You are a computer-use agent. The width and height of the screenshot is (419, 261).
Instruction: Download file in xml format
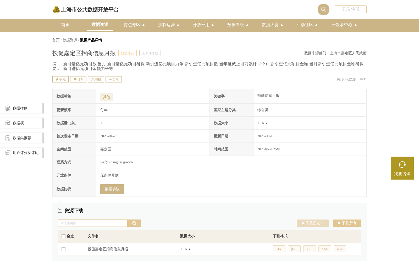pos(340,249)
